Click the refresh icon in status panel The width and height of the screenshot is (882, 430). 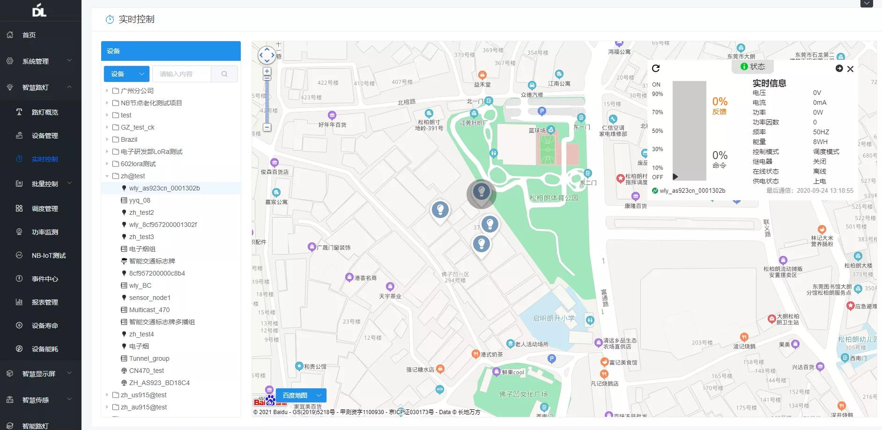click(x=656, y=68)
